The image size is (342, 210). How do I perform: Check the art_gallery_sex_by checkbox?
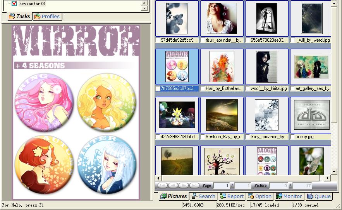[293, 88]
